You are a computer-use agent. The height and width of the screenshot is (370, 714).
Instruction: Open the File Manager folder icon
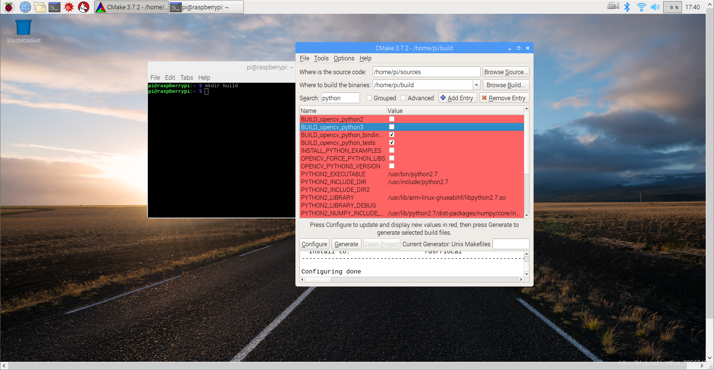[x=40, y=7]
